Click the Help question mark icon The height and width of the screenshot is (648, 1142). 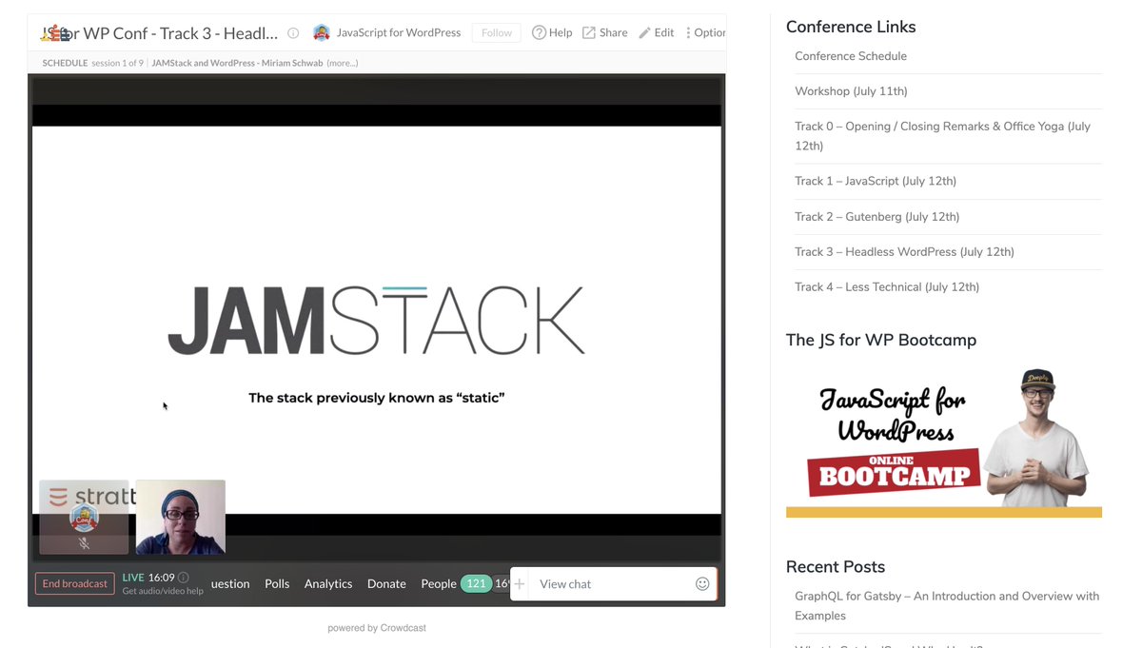(x=539, y=32)
